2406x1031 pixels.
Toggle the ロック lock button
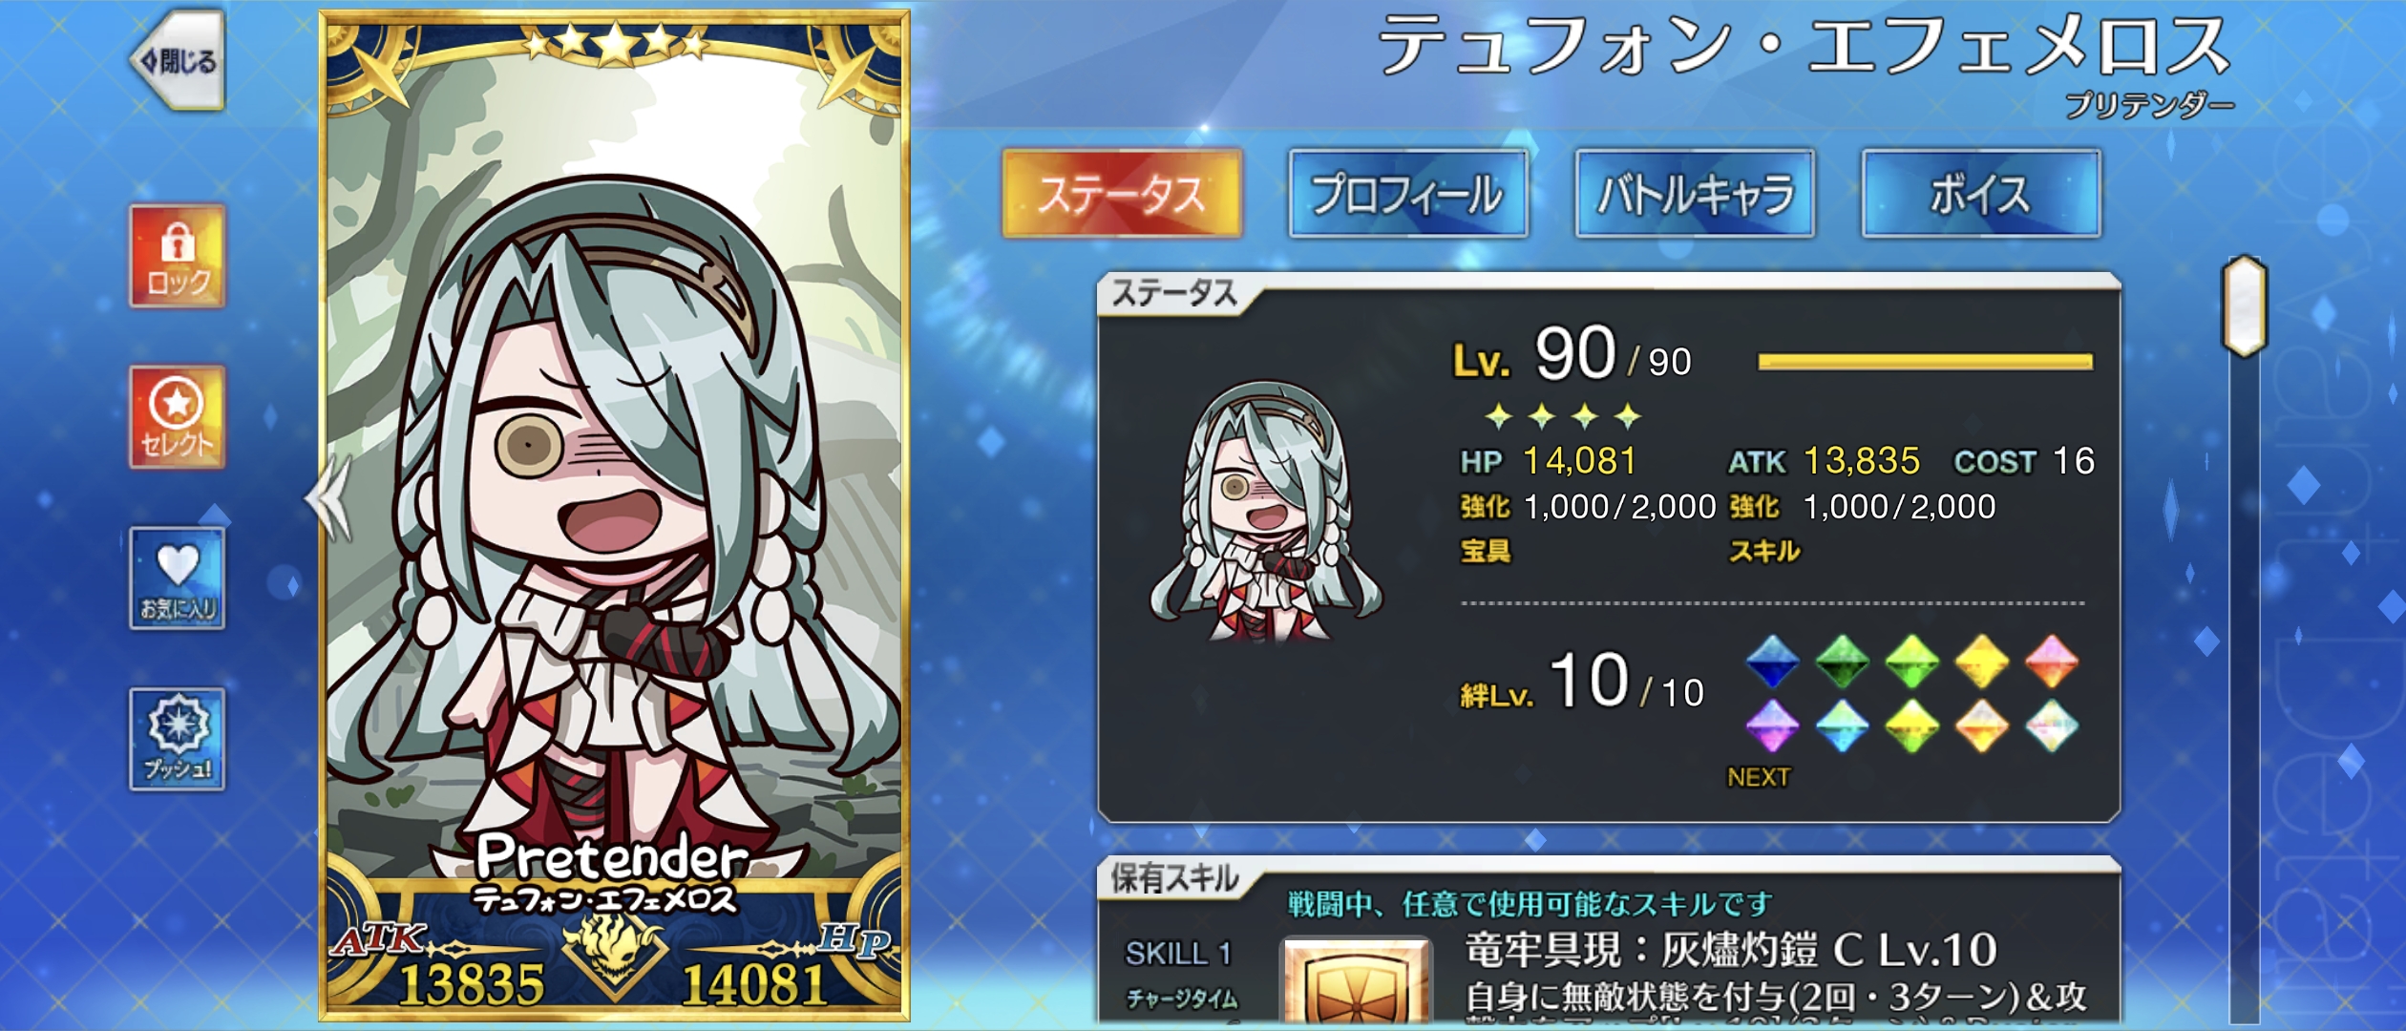pyautogui.click(x=178, y=256)
